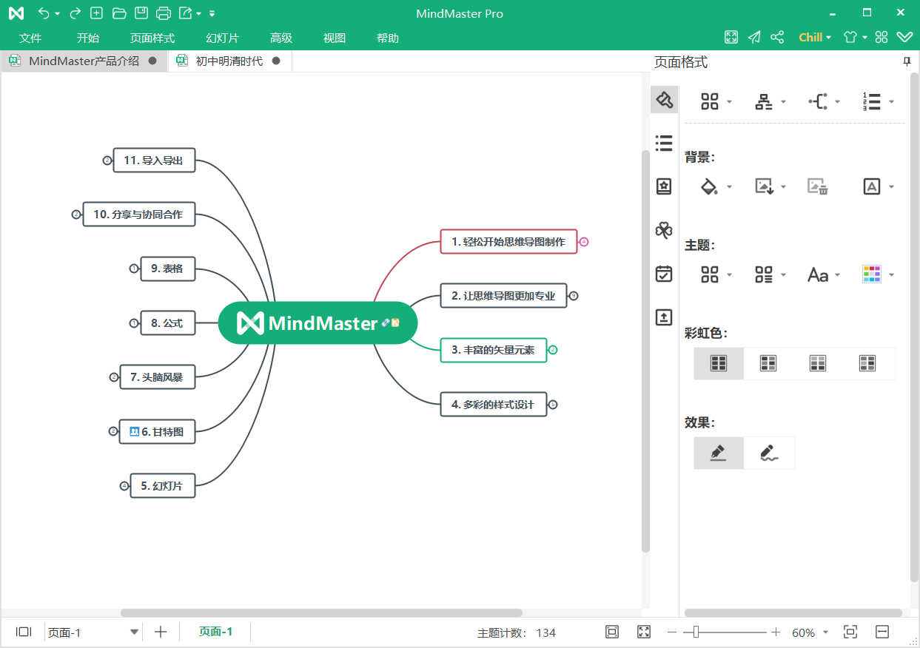Open the undo history dropdown arrow
Image resolution: width=920 pixels, height=648 pixels.
click(x=57, y=14)
